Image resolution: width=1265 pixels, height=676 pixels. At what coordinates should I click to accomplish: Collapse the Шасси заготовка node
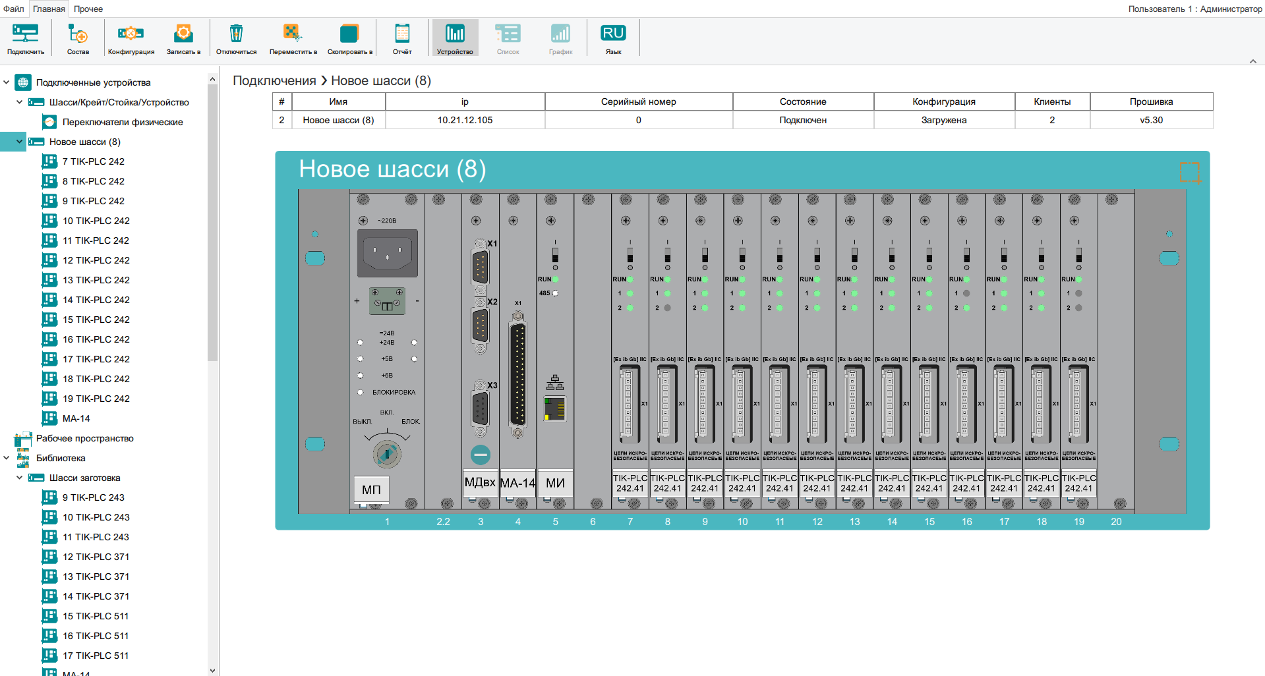[20, 478]
